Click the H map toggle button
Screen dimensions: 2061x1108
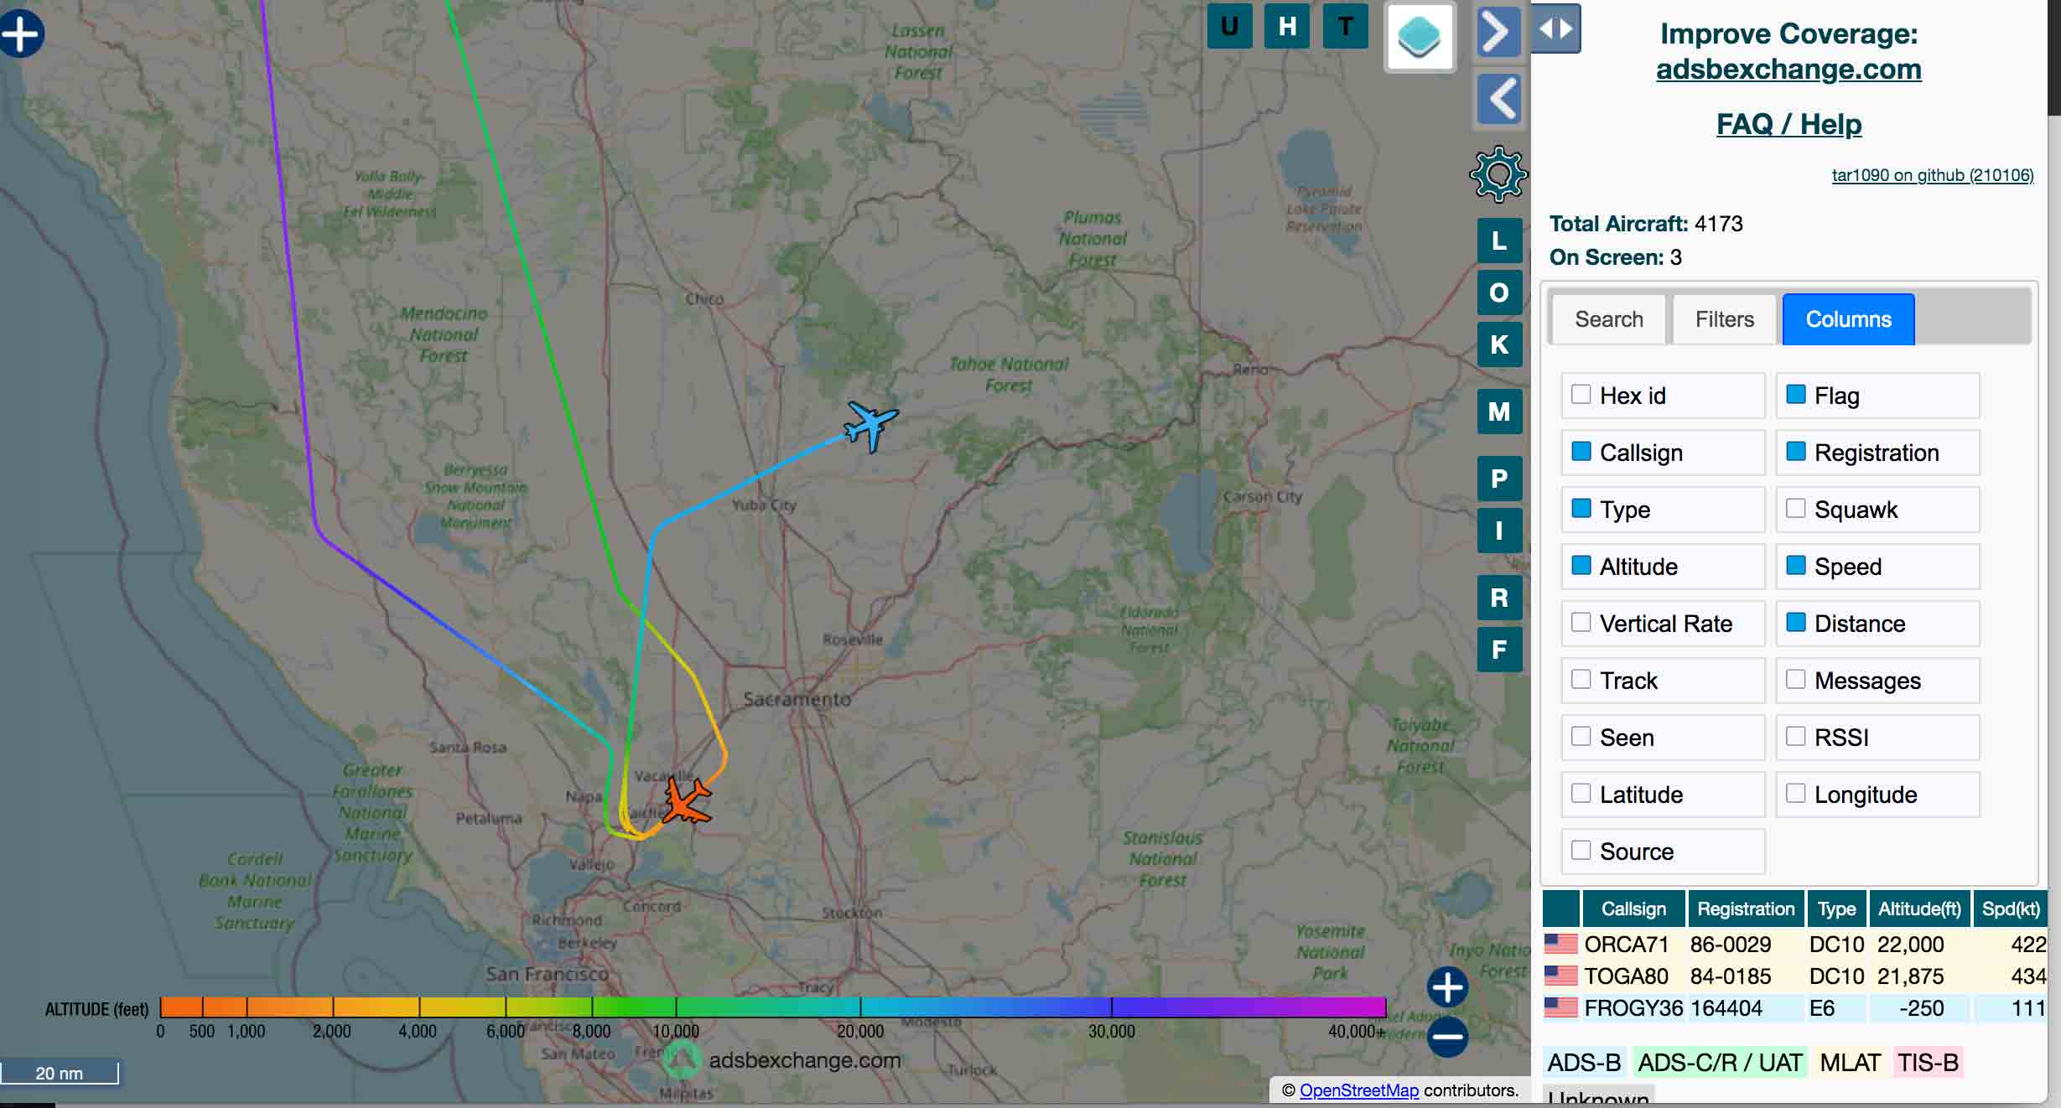click(x=1287, y=26)
